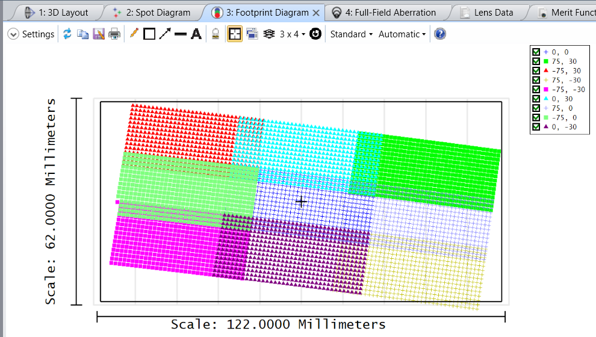Open help with the question mark icon
This screenshot has width=596, height=337.
(440, 34)
